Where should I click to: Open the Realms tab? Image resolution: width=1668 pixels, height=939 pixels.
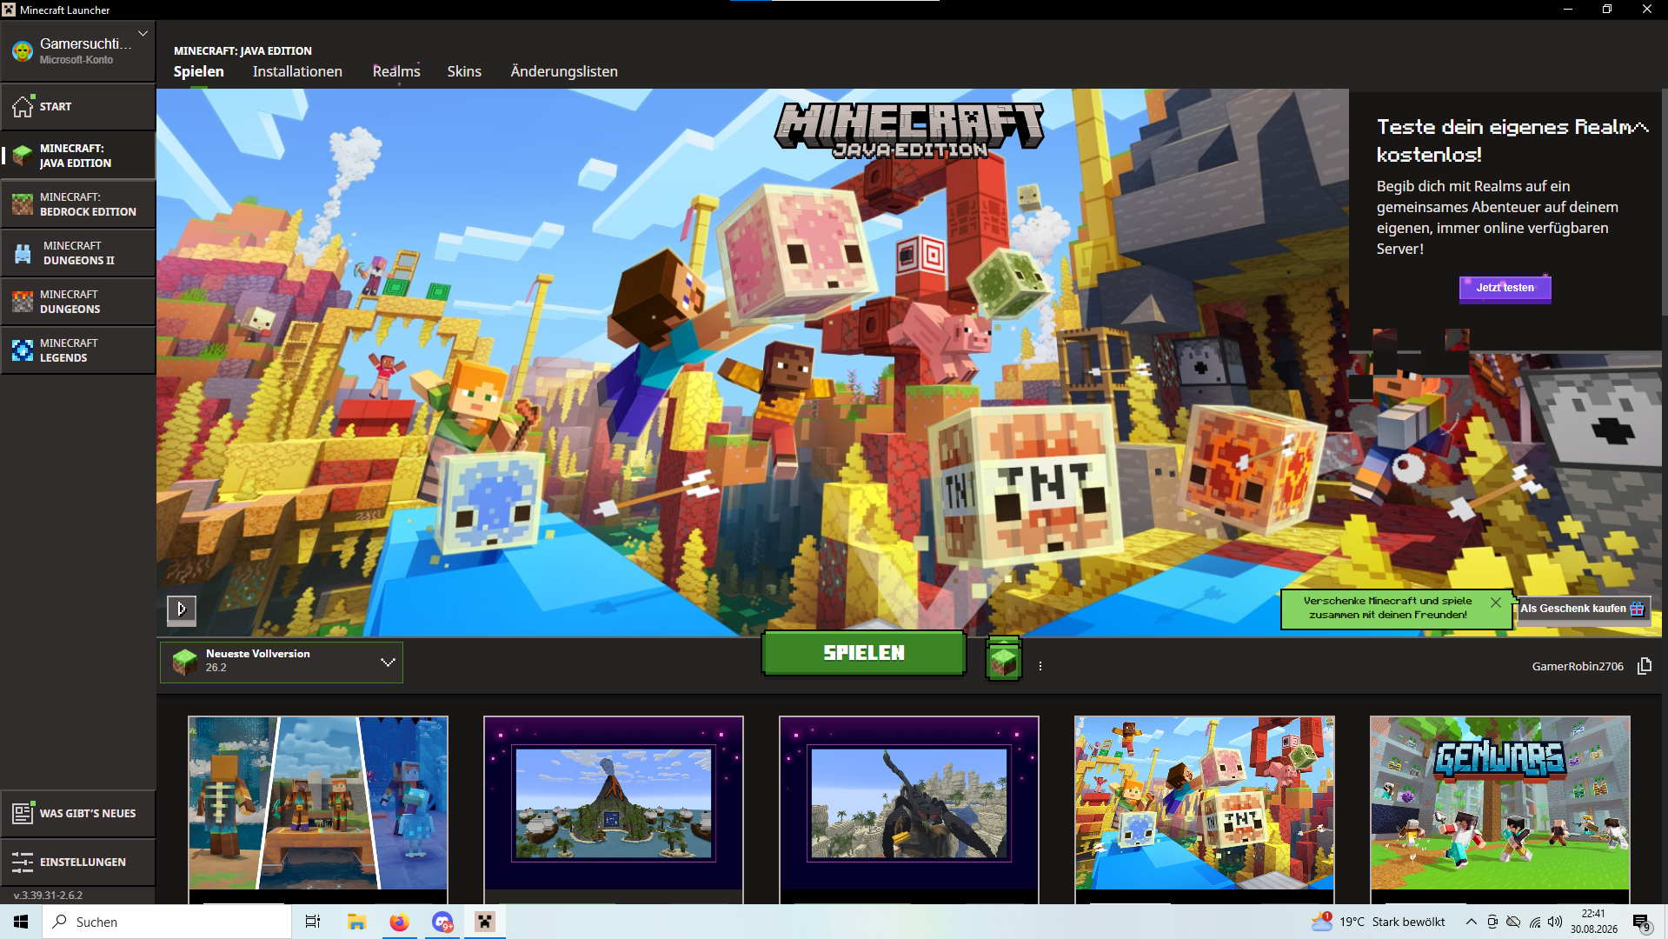pyautogui.click(x=396, y=71)
